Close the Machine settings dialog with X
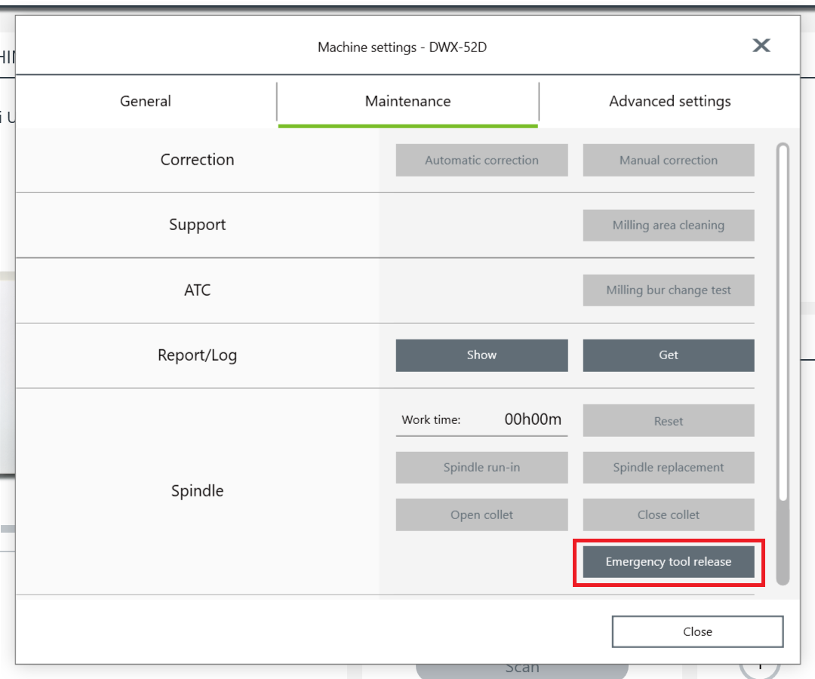The height and width of the screenshot is (679, 815). 761,46
